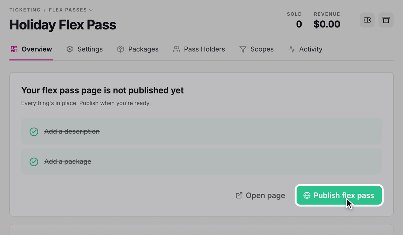The image size is (403, 235).
Task: Open the Overview tab
Action: click(x=31, y=49)
